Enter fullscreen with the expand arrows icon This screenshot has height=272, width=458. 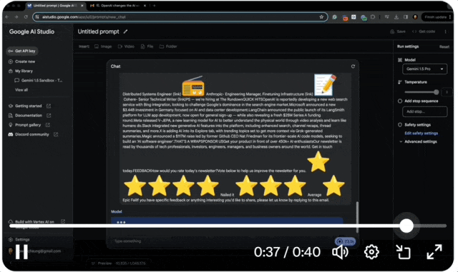click(x=434, y=252)
